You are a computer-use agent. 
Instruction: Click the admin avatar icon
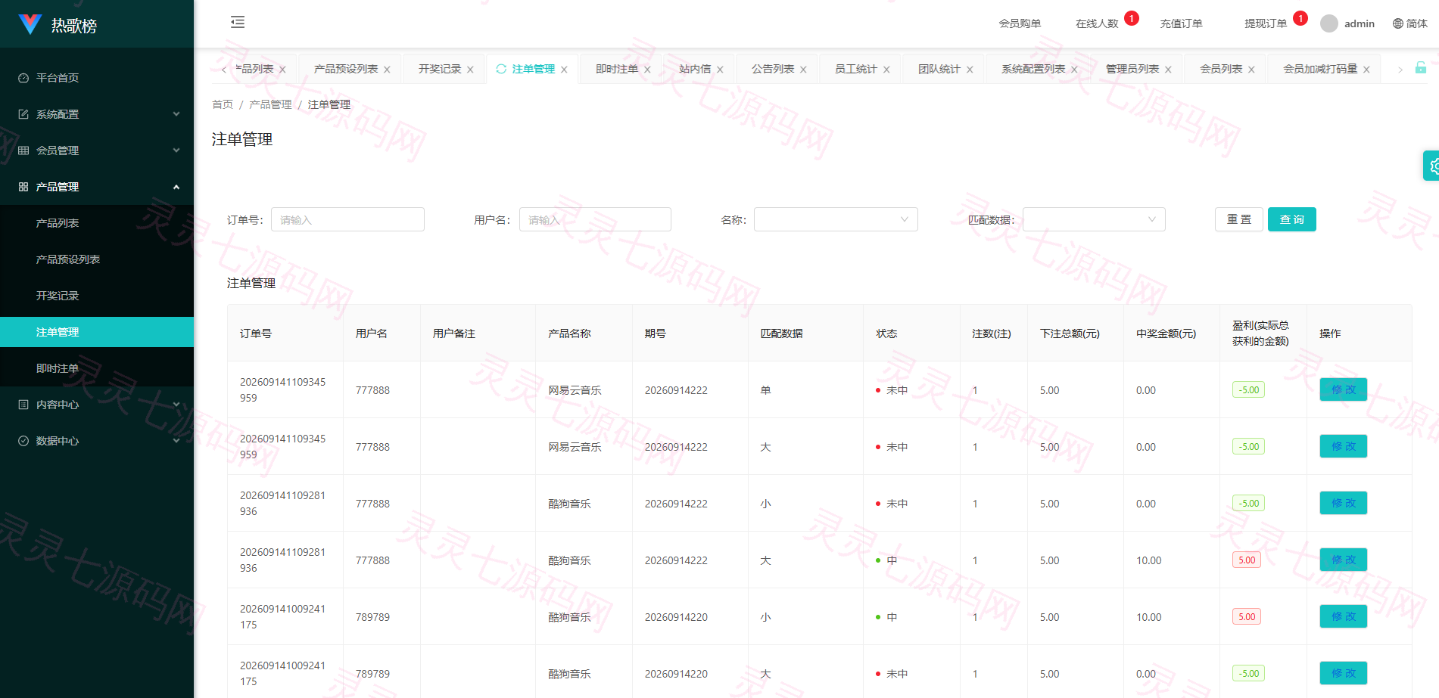[1329, 23]
